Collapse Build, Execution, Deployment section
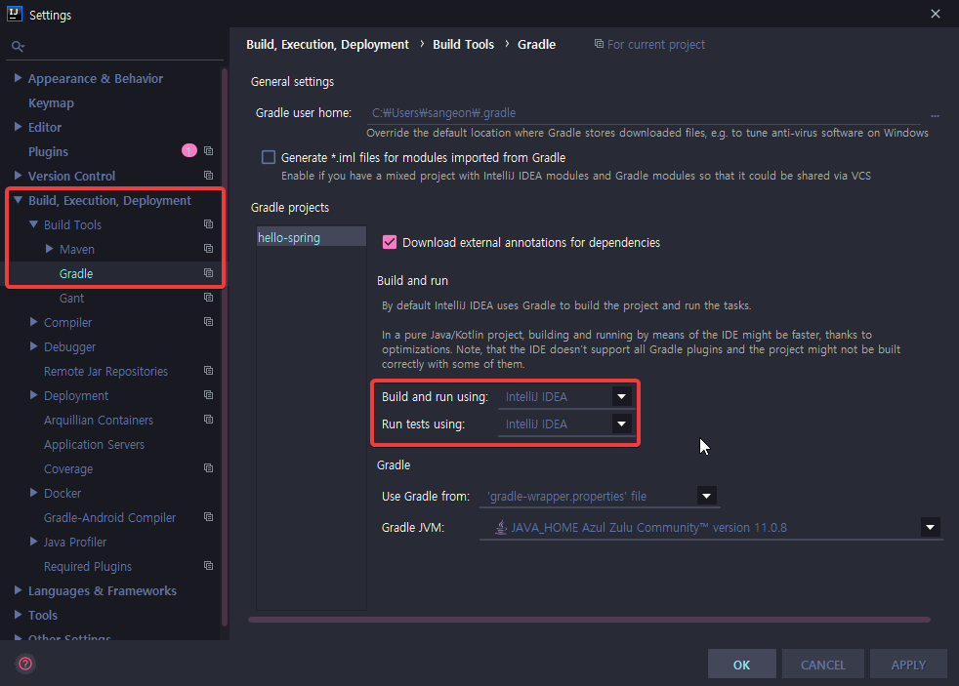 pyautogui.click(x=18, y=200)
